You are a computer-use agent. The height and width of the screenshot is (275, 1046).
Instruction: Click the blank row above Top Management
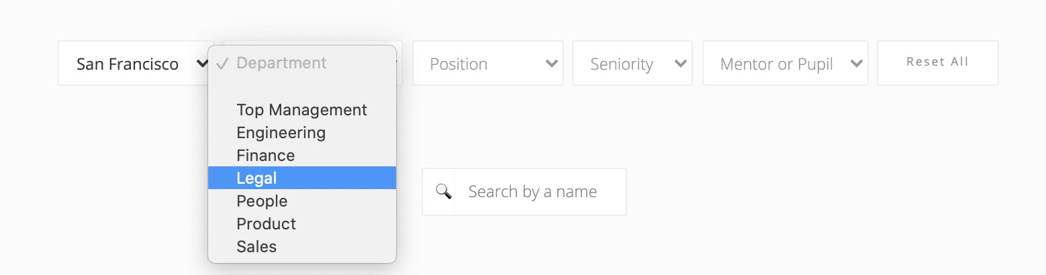[x=302, y=87]
